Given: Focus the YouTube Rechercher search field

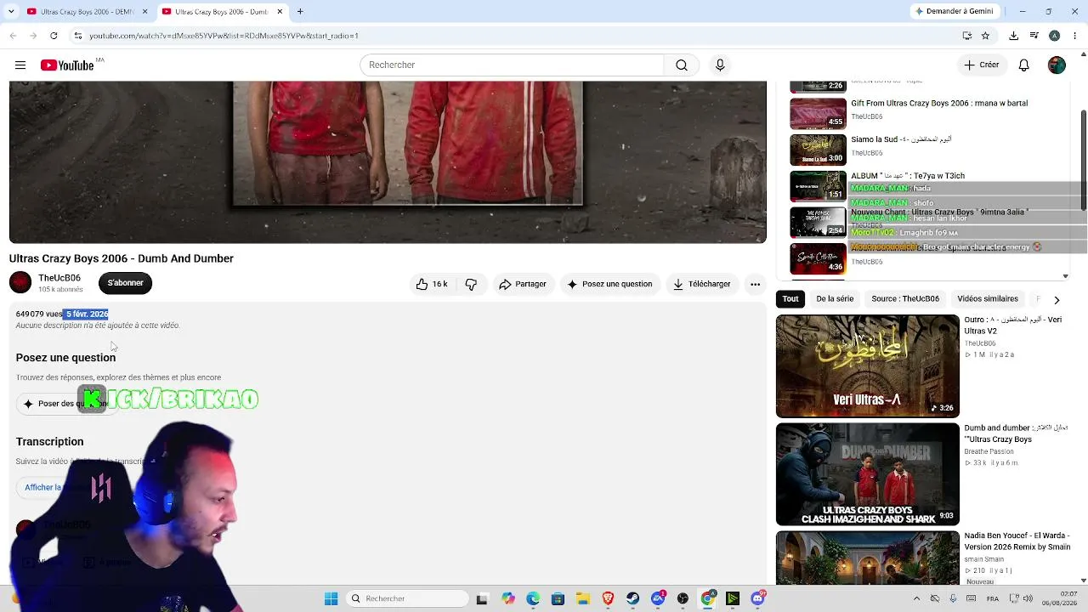Looking at the screenshot, I should [512, 65].
